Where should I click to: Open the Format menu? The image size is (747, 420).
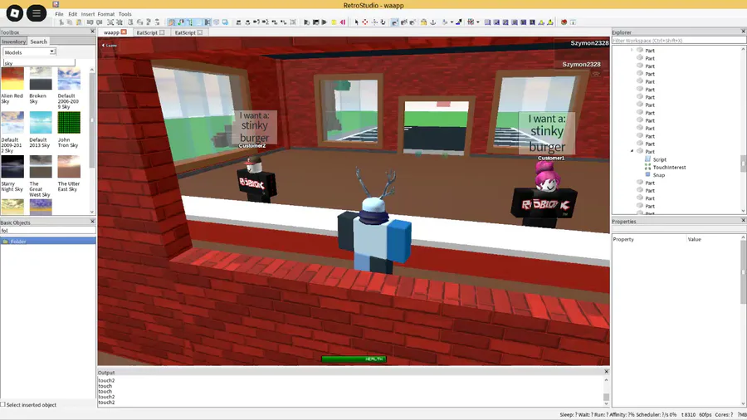(105, 14)
